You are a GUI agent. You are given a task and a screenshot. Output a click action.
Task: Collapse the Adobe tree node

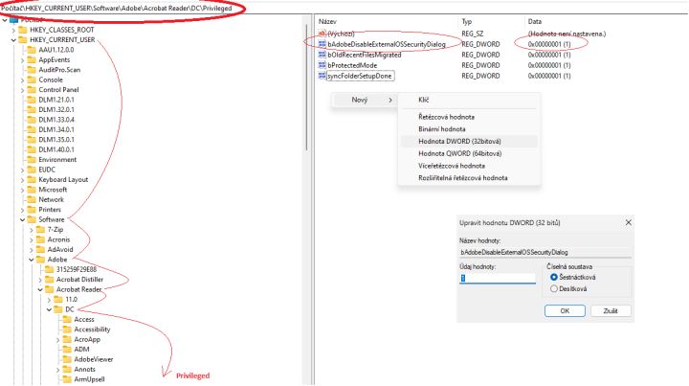pyautogui.click(x=32, y=260)
